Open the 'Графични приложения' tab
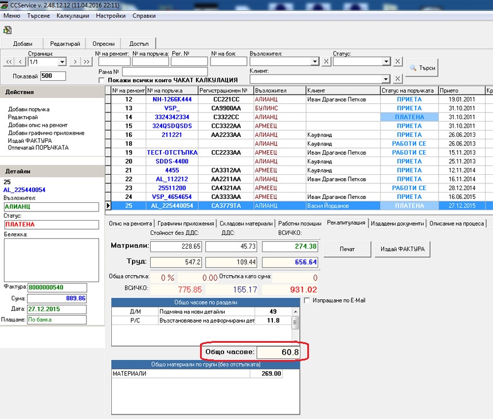 click(x=186, y=224)
